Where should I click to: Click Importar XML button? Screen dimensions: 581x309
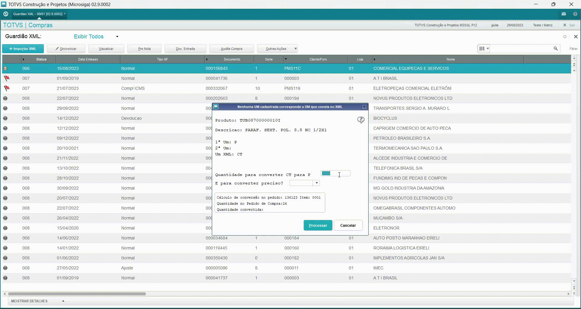coord(23,49)
